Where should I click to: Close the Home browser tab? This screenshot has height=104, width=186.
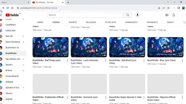[x=28, y=2]
